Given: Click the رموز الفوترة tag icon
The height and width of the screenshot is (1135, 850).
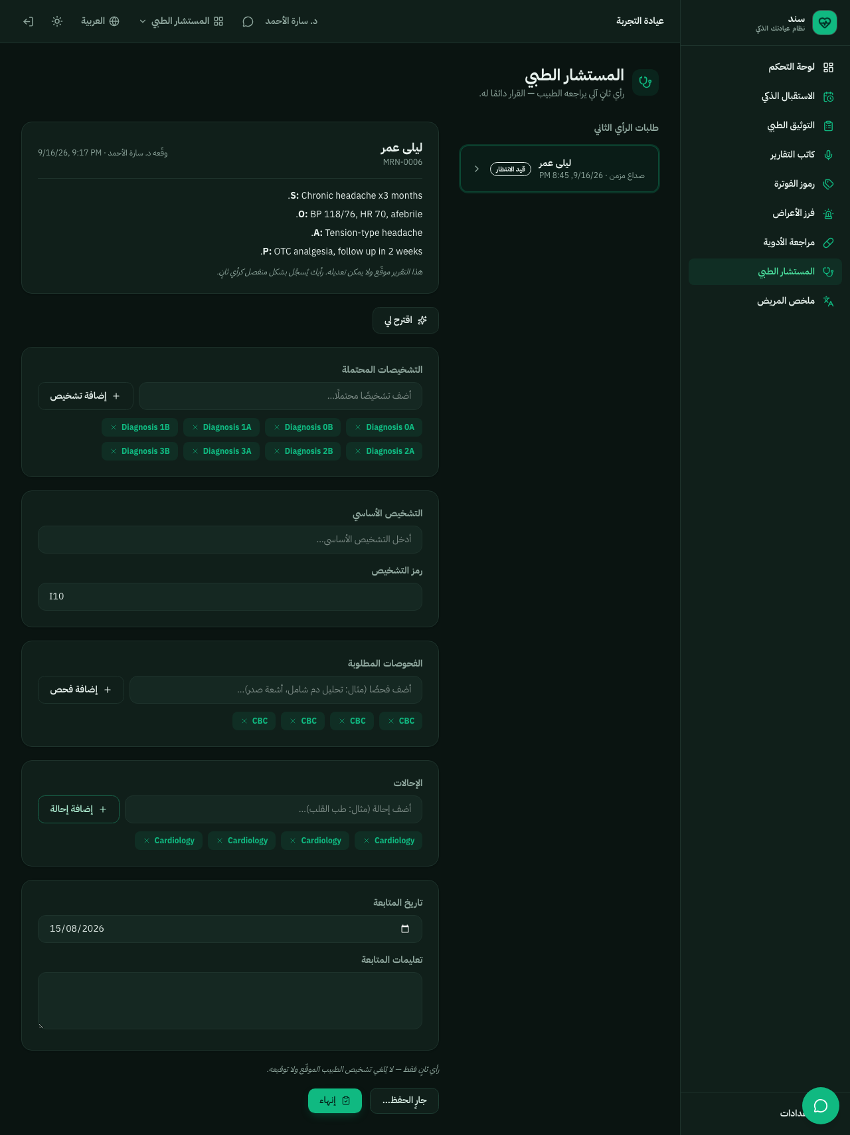Looking at the screenshot, I should [828, 184].
